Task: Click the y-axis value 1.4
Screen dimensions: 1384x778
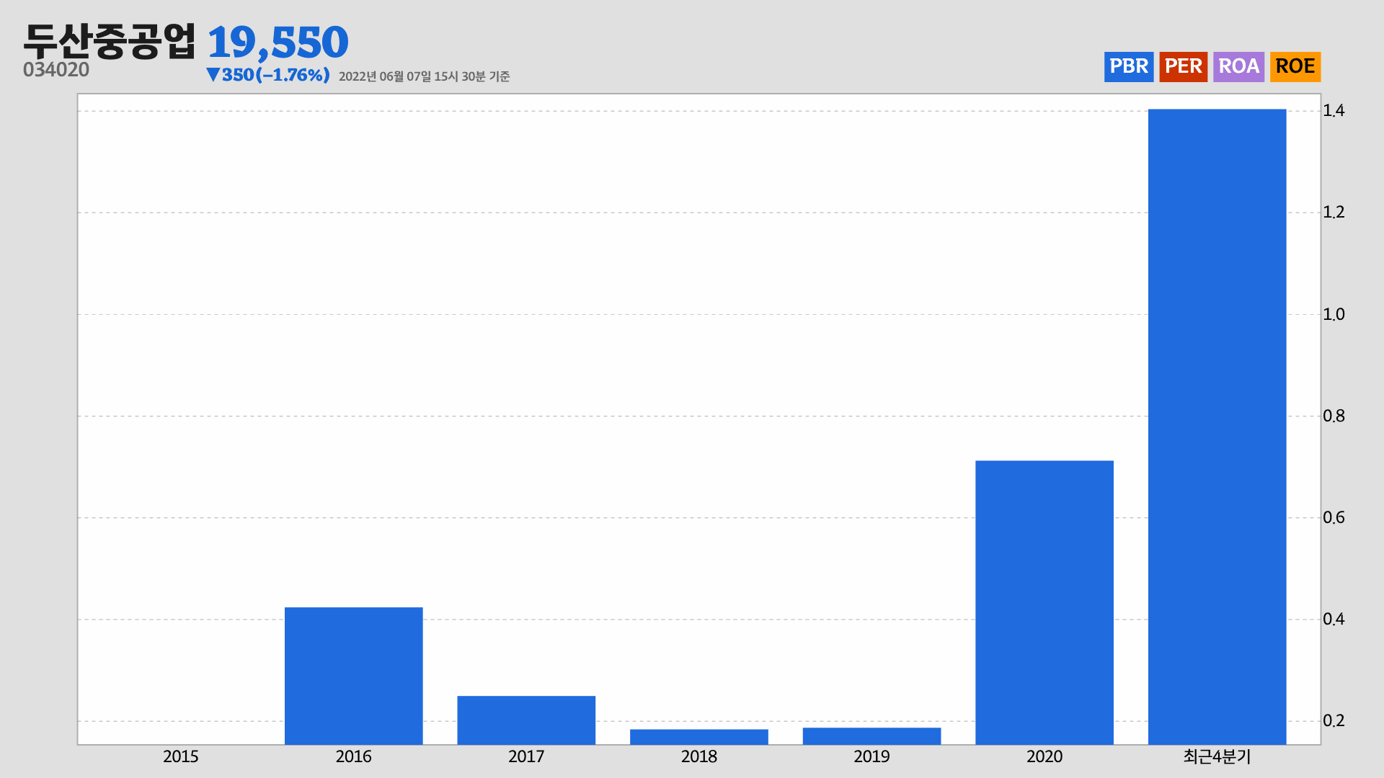Action: 1334,110
